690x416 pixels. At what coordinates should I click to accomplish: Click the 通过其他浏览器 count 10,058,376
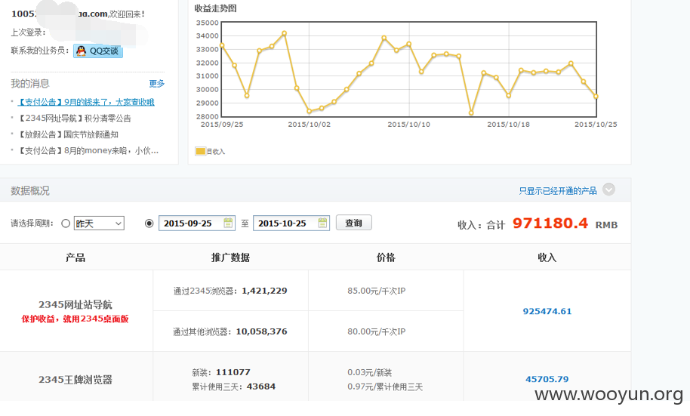261,331
